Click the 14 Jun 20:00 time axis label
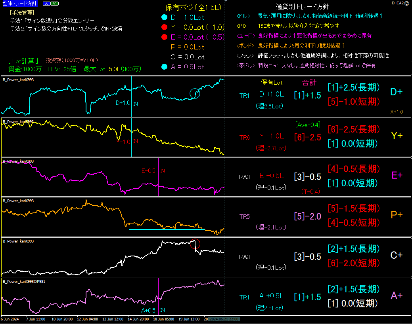The height and width of the screenshot is (324, 412). [x=138, y=319]
